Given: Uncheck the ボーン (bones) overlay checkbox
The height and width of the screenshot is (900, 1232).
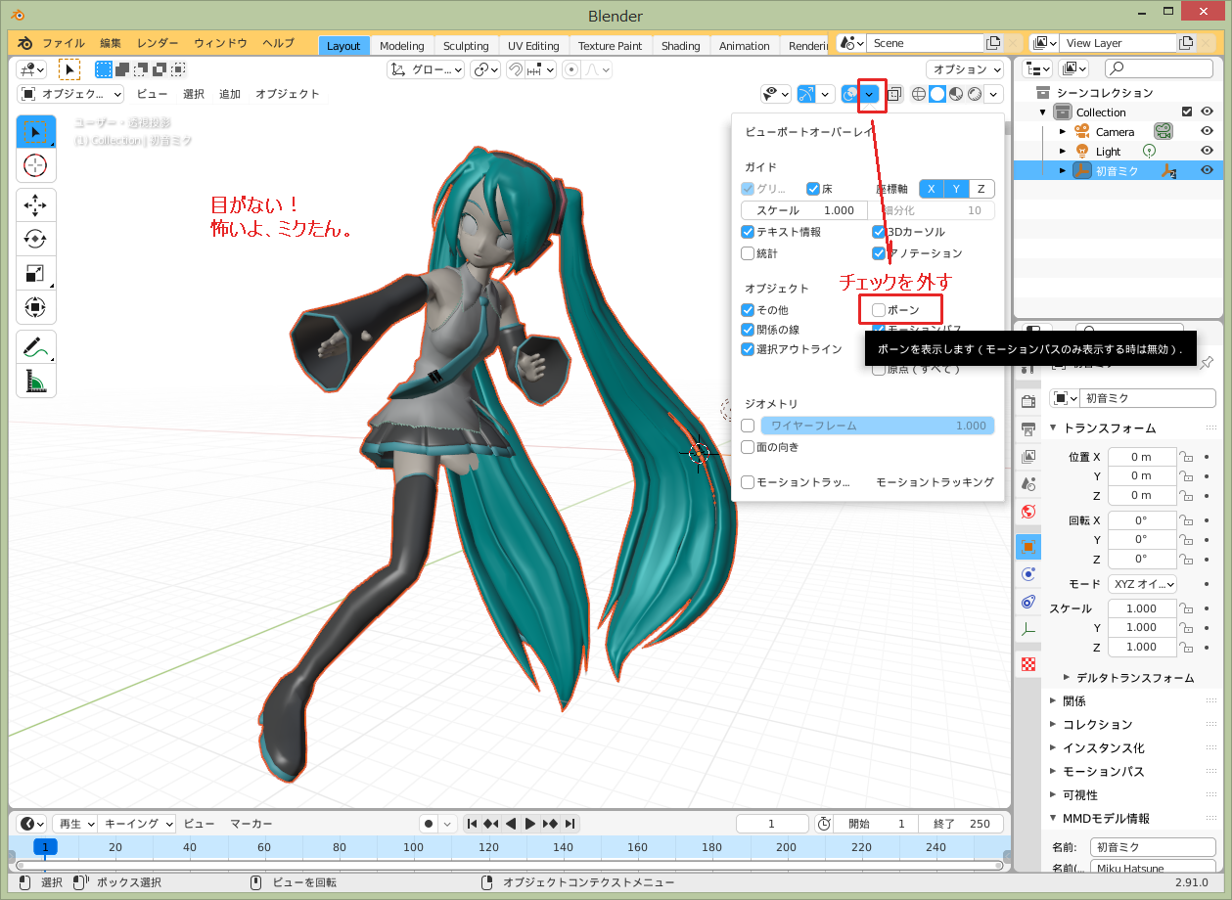Looking at the screenshot, I should pos(879,310).
